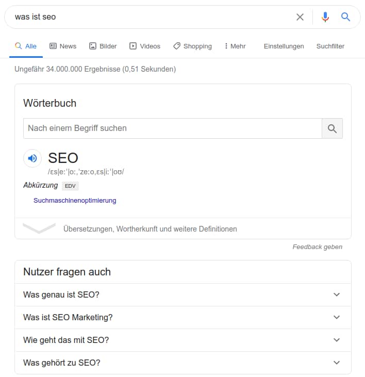The width and height of the screenshot is (365, 377).
Task: Open the Shopping results tab
Action: [192, 46]
